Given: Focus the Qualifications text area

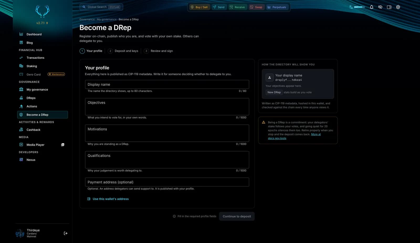Looking at the screenshot, I should point(167,160).
